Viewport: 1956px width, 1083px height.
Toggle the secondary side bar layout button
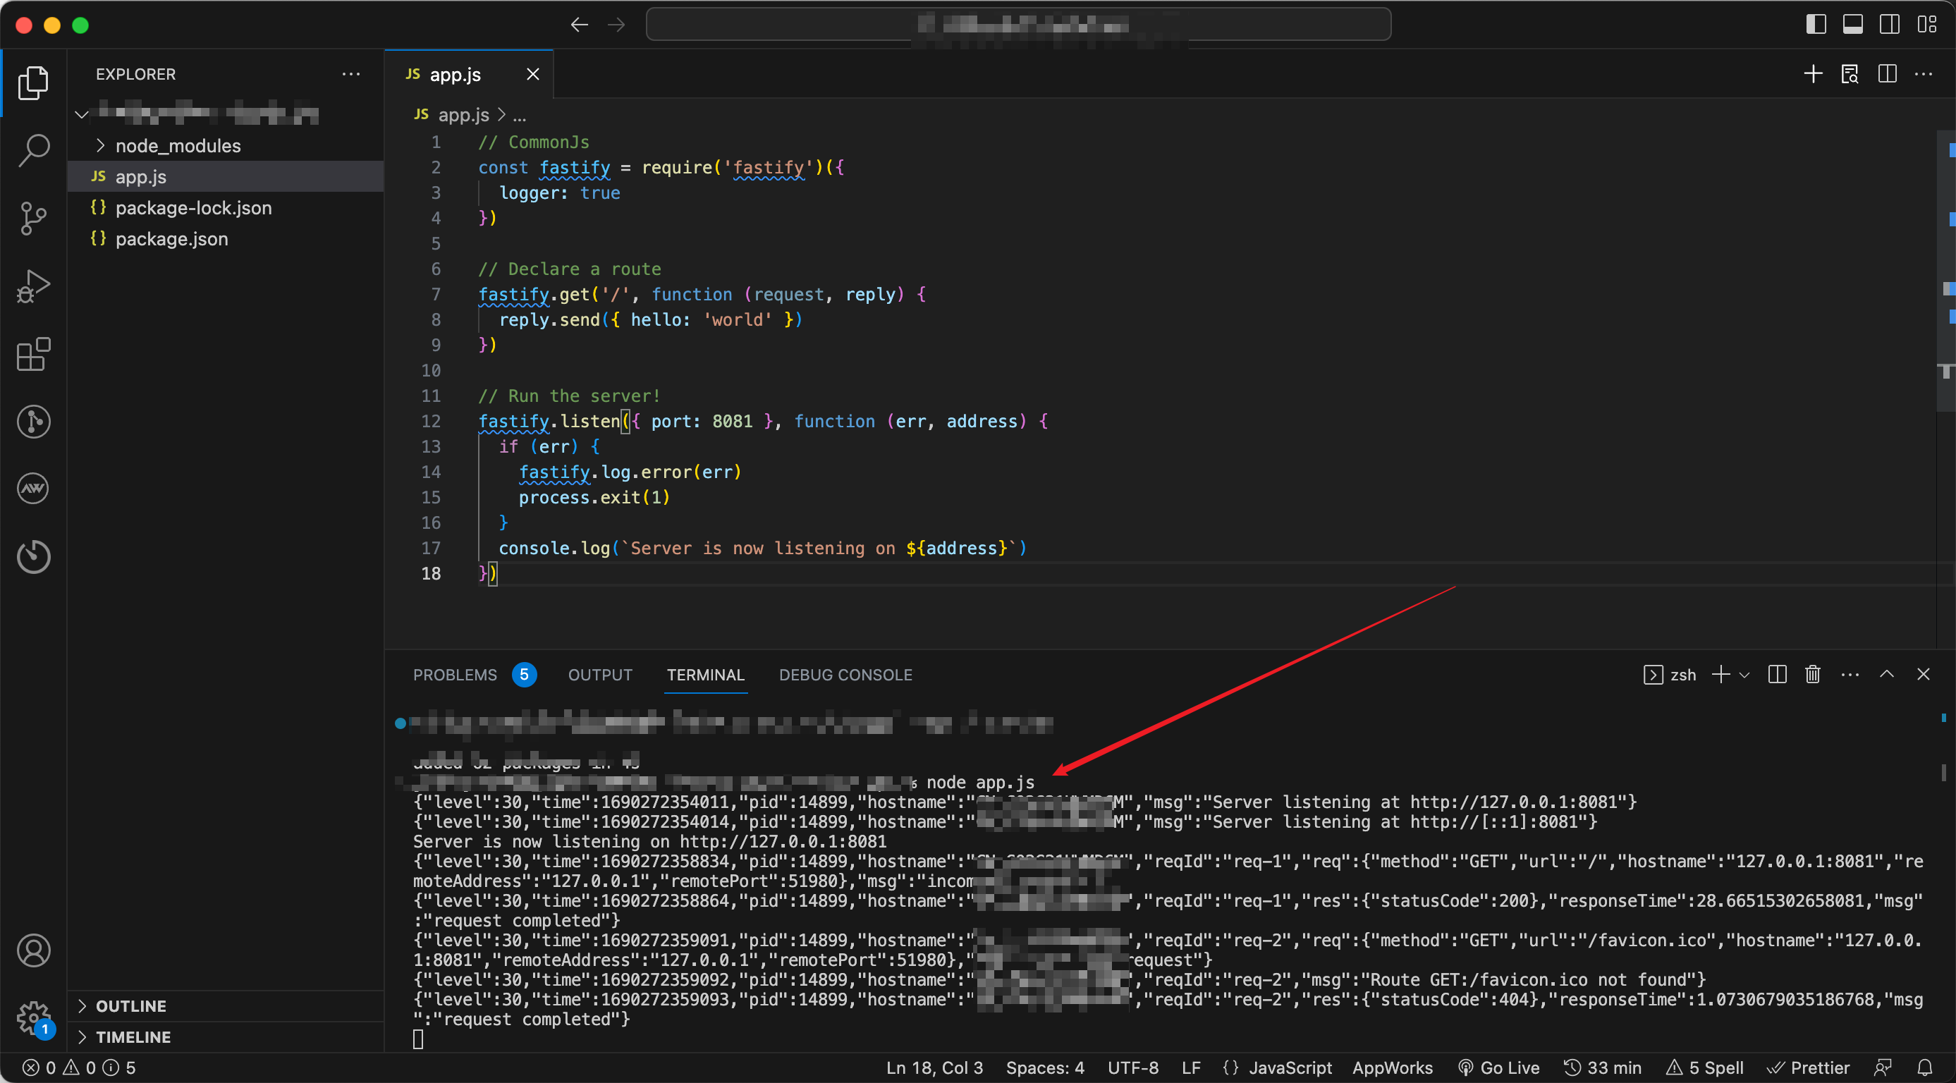point(1890,24)
